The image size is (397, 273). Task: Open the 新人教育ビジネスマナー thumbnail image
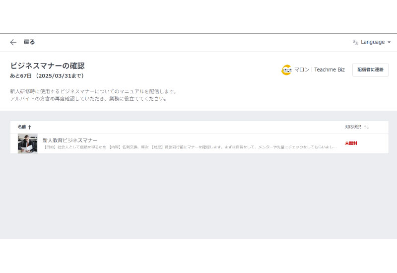pyautogui.click(x=28, y=143)
